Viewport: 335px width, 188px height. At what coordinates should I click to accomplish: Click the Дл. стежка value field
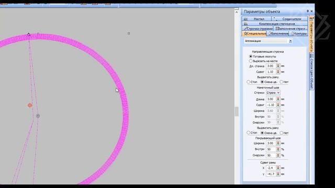pos(271,66)
